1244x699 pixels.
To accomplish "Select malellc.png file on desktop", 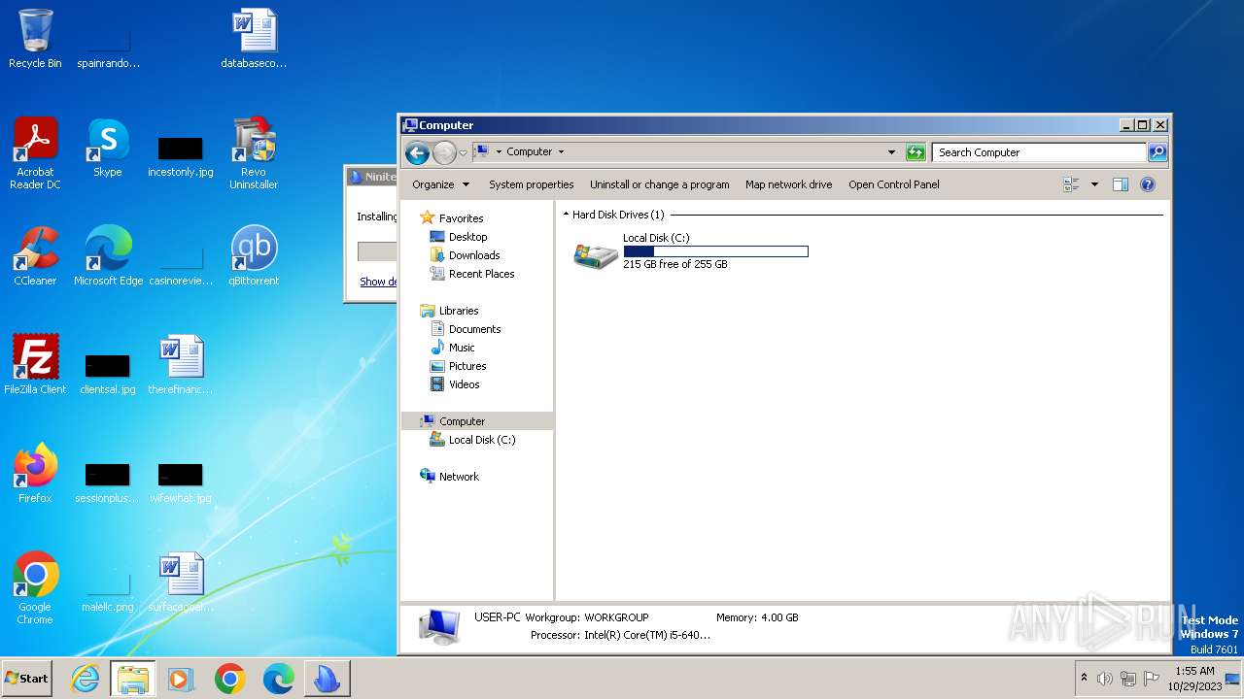I will coord(108,590).
